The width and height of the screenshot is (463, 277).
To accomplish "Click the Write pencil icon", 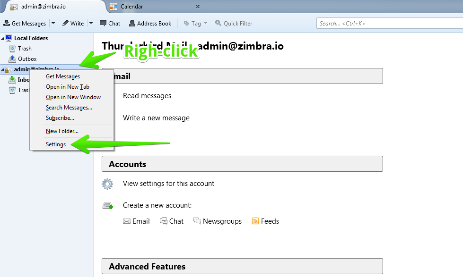I will 66,23.
